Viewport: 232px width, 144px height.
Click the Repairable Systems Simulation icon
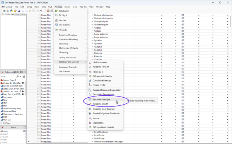tap(90, 113)
